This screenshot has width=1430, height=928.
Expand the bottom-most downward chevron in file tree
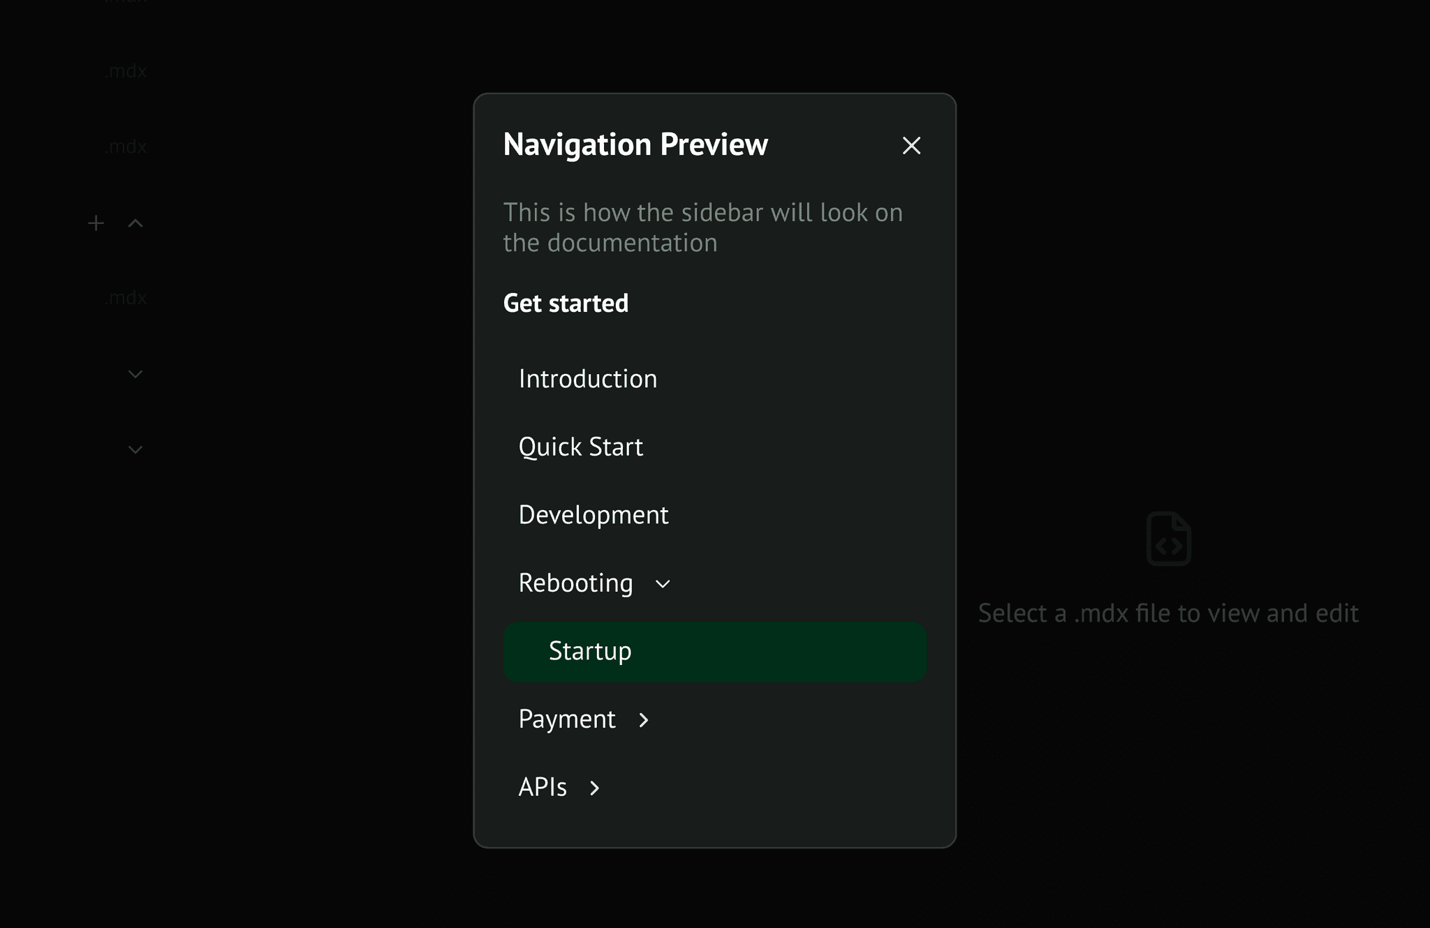point(135,450)
